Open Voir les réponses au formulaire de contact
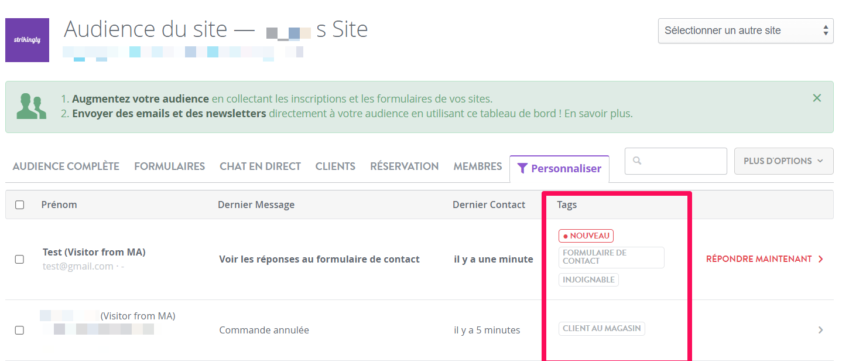This screenshot has height=361, width=849. click(319, 259)
